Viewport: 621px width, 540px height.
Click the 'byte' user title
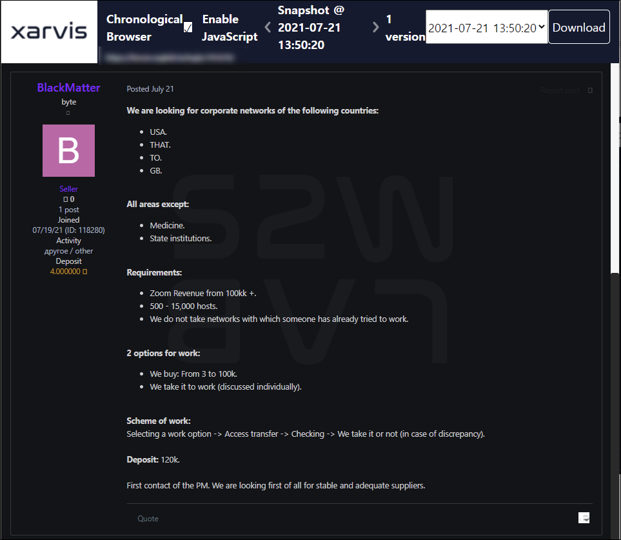pos(68,102)
